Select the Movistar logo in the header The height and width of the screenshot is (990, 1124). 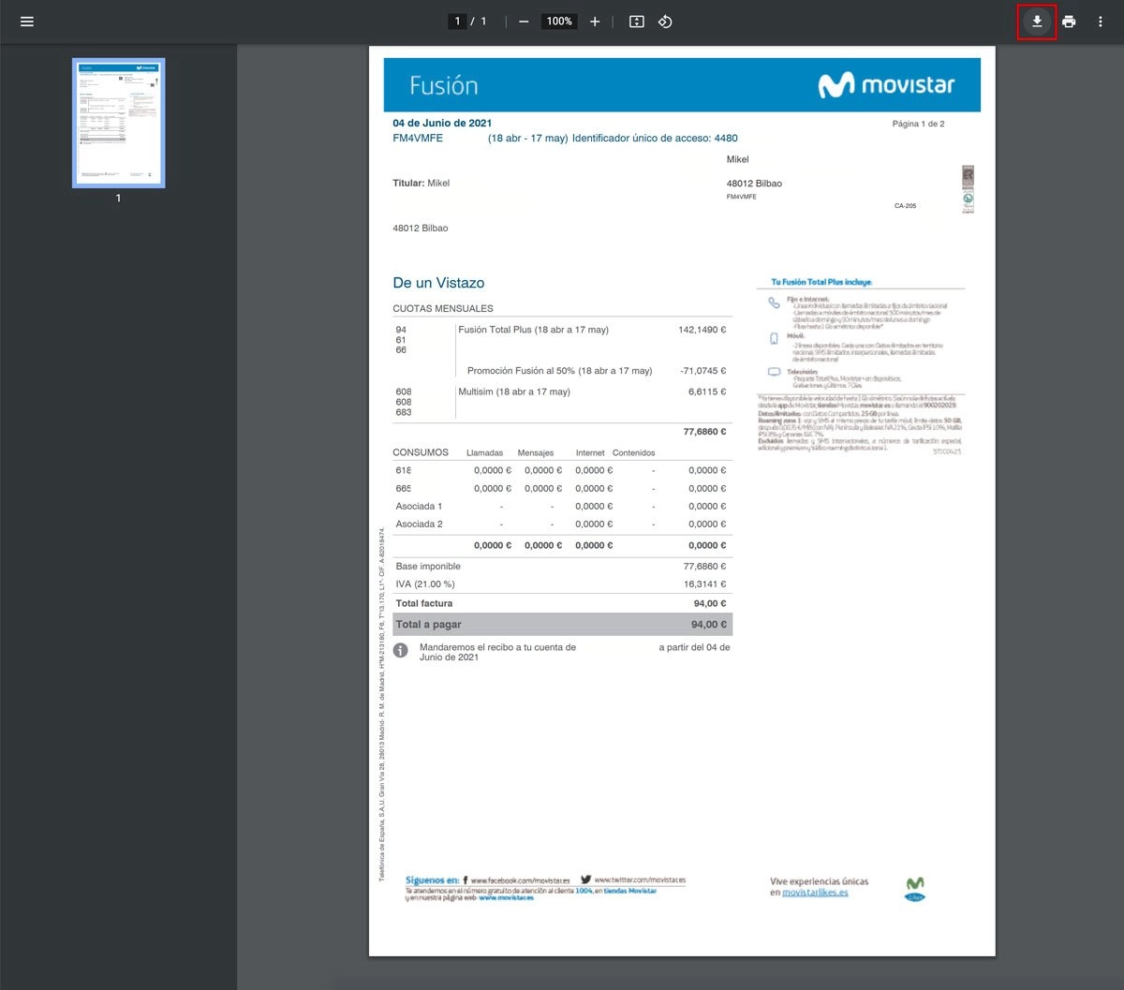[x=886, y=85]
